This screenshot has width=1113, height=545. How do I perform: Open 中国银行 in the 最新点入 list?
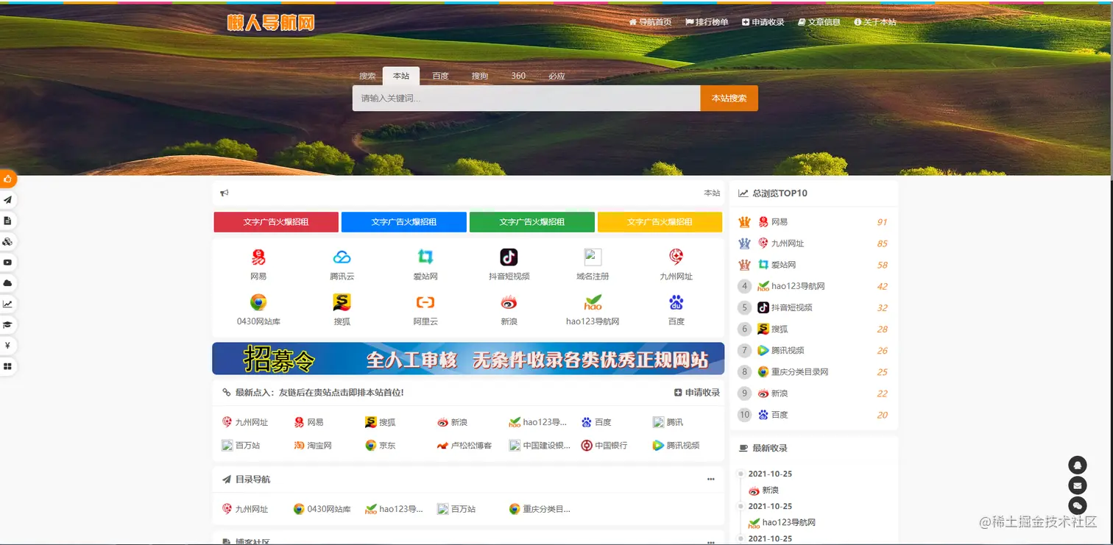point(604,445)
